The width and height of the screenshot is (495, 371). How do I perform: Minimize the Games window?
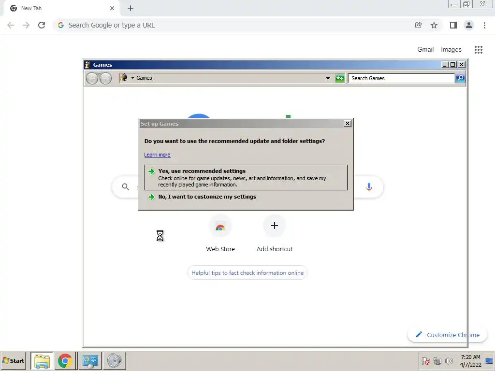445,65
